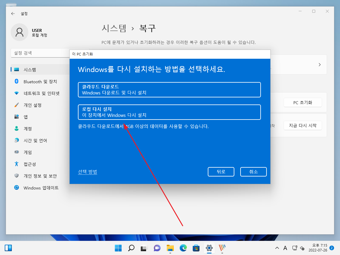Open Task View on the taskbar
This screenshot has height=255, width=340.
coord(144,248)
